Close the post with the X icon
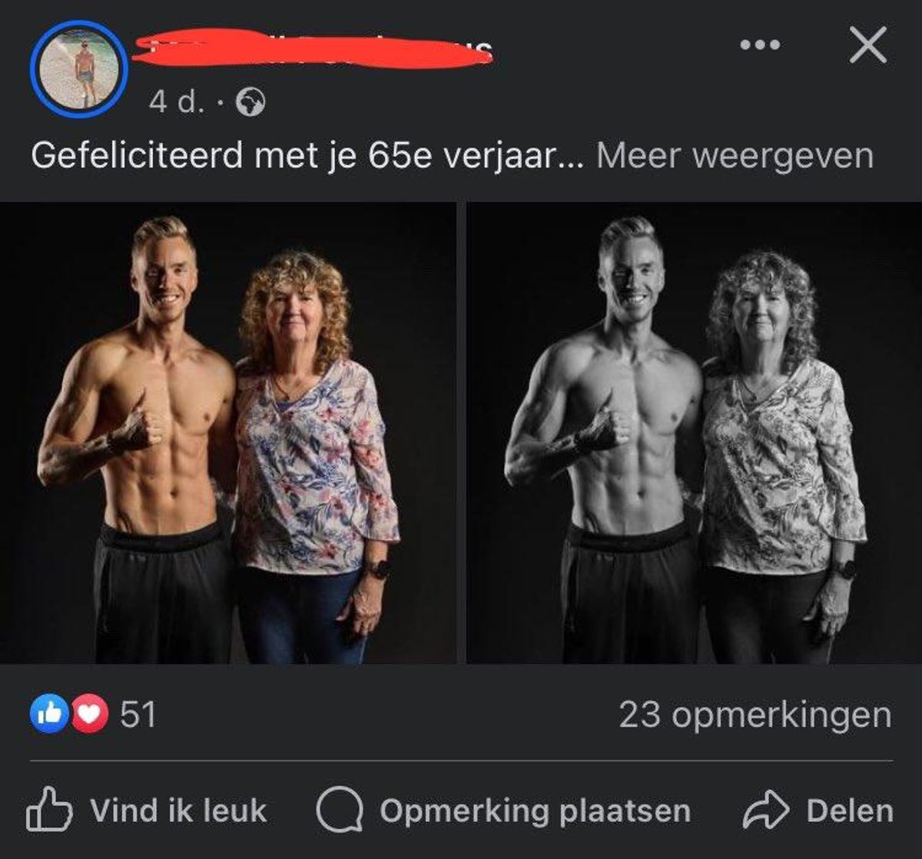922x859 pixels. tap(867, 45)
